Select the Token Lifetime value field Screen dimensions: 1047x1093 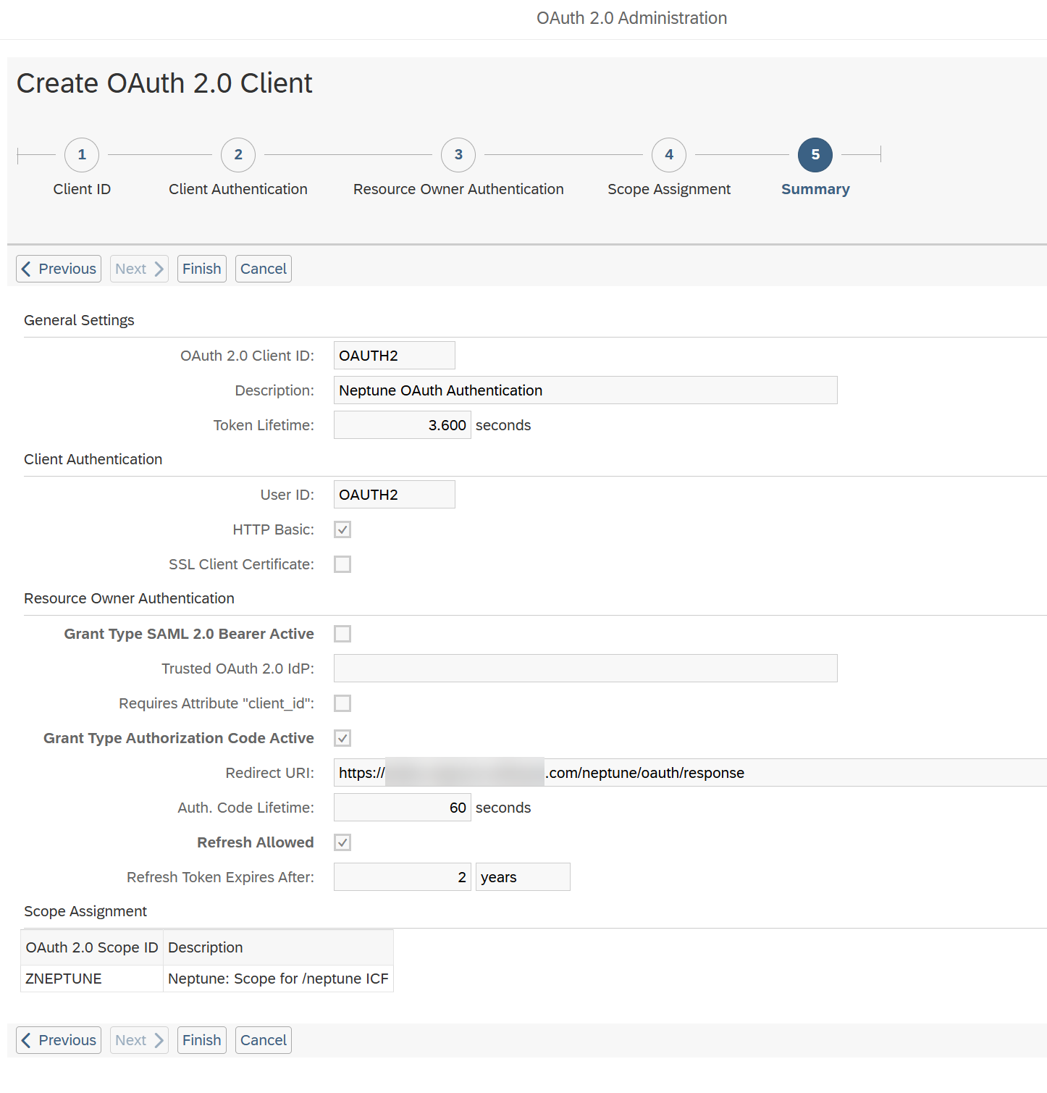402,424
